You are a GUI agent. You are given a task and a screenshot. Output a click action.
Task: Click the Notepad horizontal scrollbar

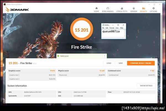[x=113, y=38]
